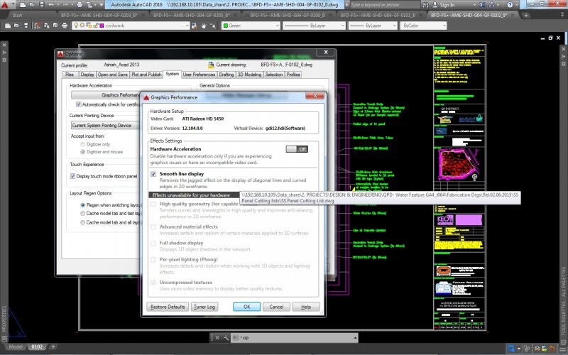This screenshot has height=355, width=568.
Task: Switch to Files tab in Options
Action: point(70,75)
